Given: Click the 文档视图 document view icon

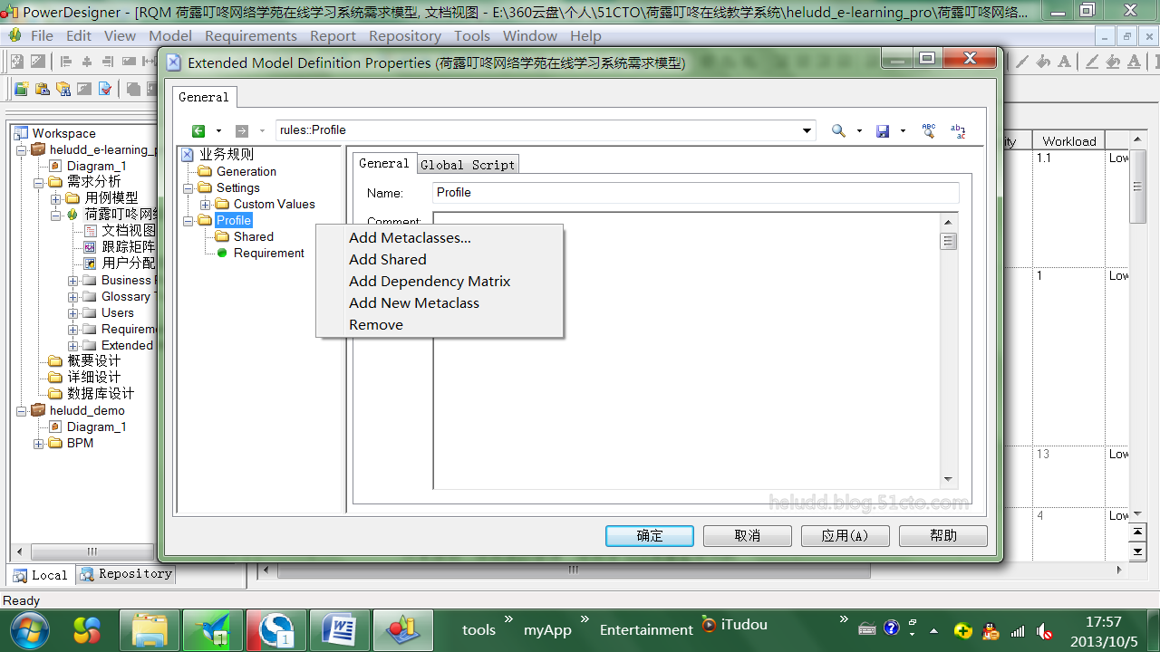Looking at the screenshot, I should tap(90, 231).
